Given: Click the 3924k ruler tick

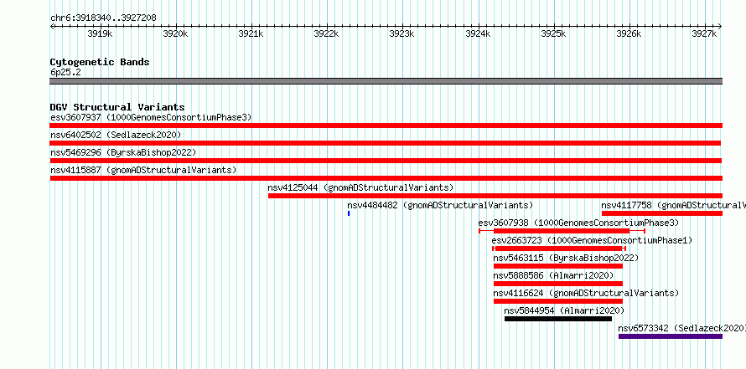Looking at the screenshot, I should pyautogui.click(x=478, y=33).
